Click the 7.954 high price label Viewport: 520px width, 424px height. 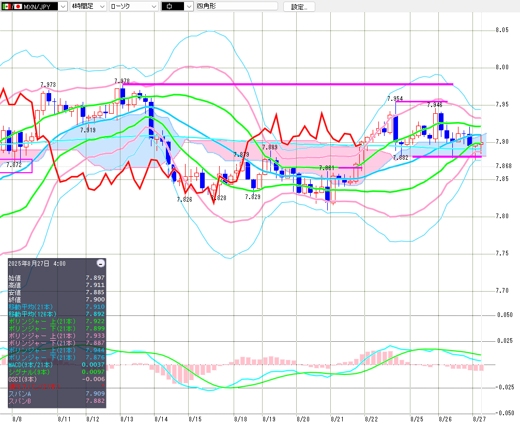click(x=395, y=99)
